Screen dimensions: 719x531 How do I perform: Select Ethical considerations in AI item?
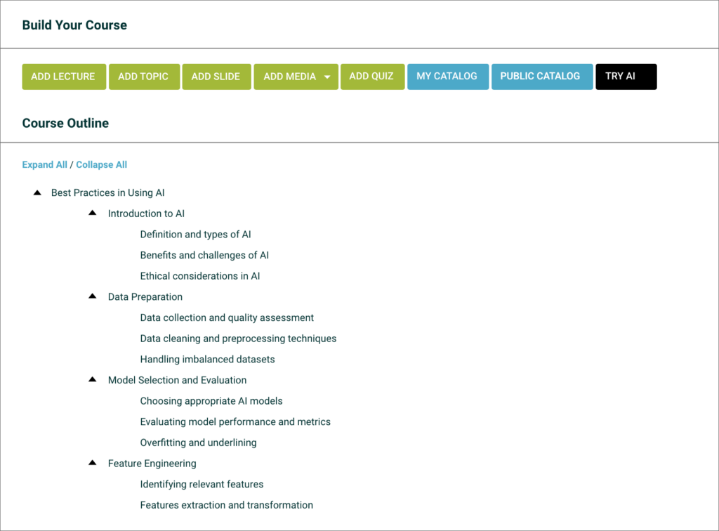(199, 276)
